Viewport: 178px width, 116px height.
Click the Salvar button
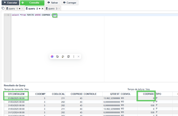[x=53, y=3]
